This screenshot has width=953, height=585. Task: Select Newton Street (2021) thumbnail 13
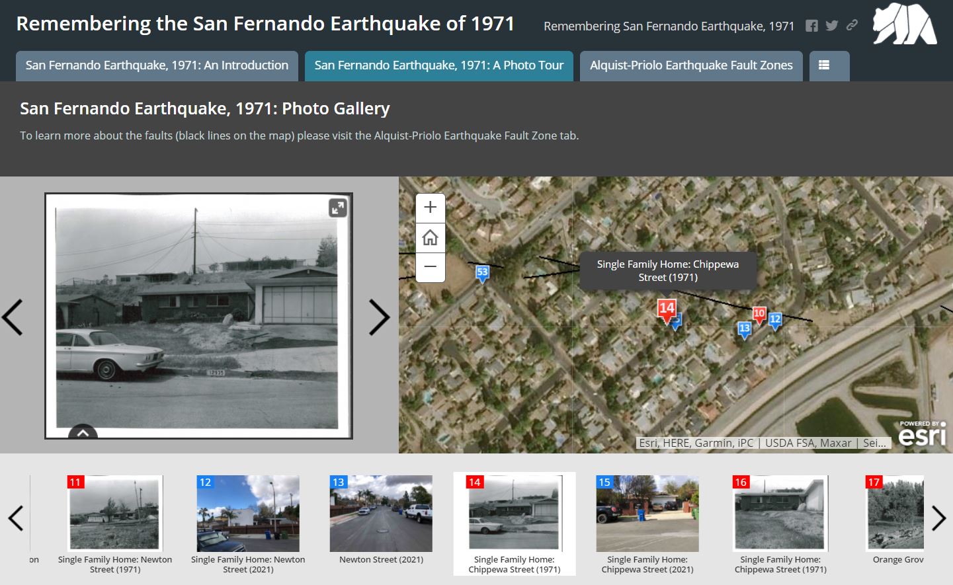381,514
